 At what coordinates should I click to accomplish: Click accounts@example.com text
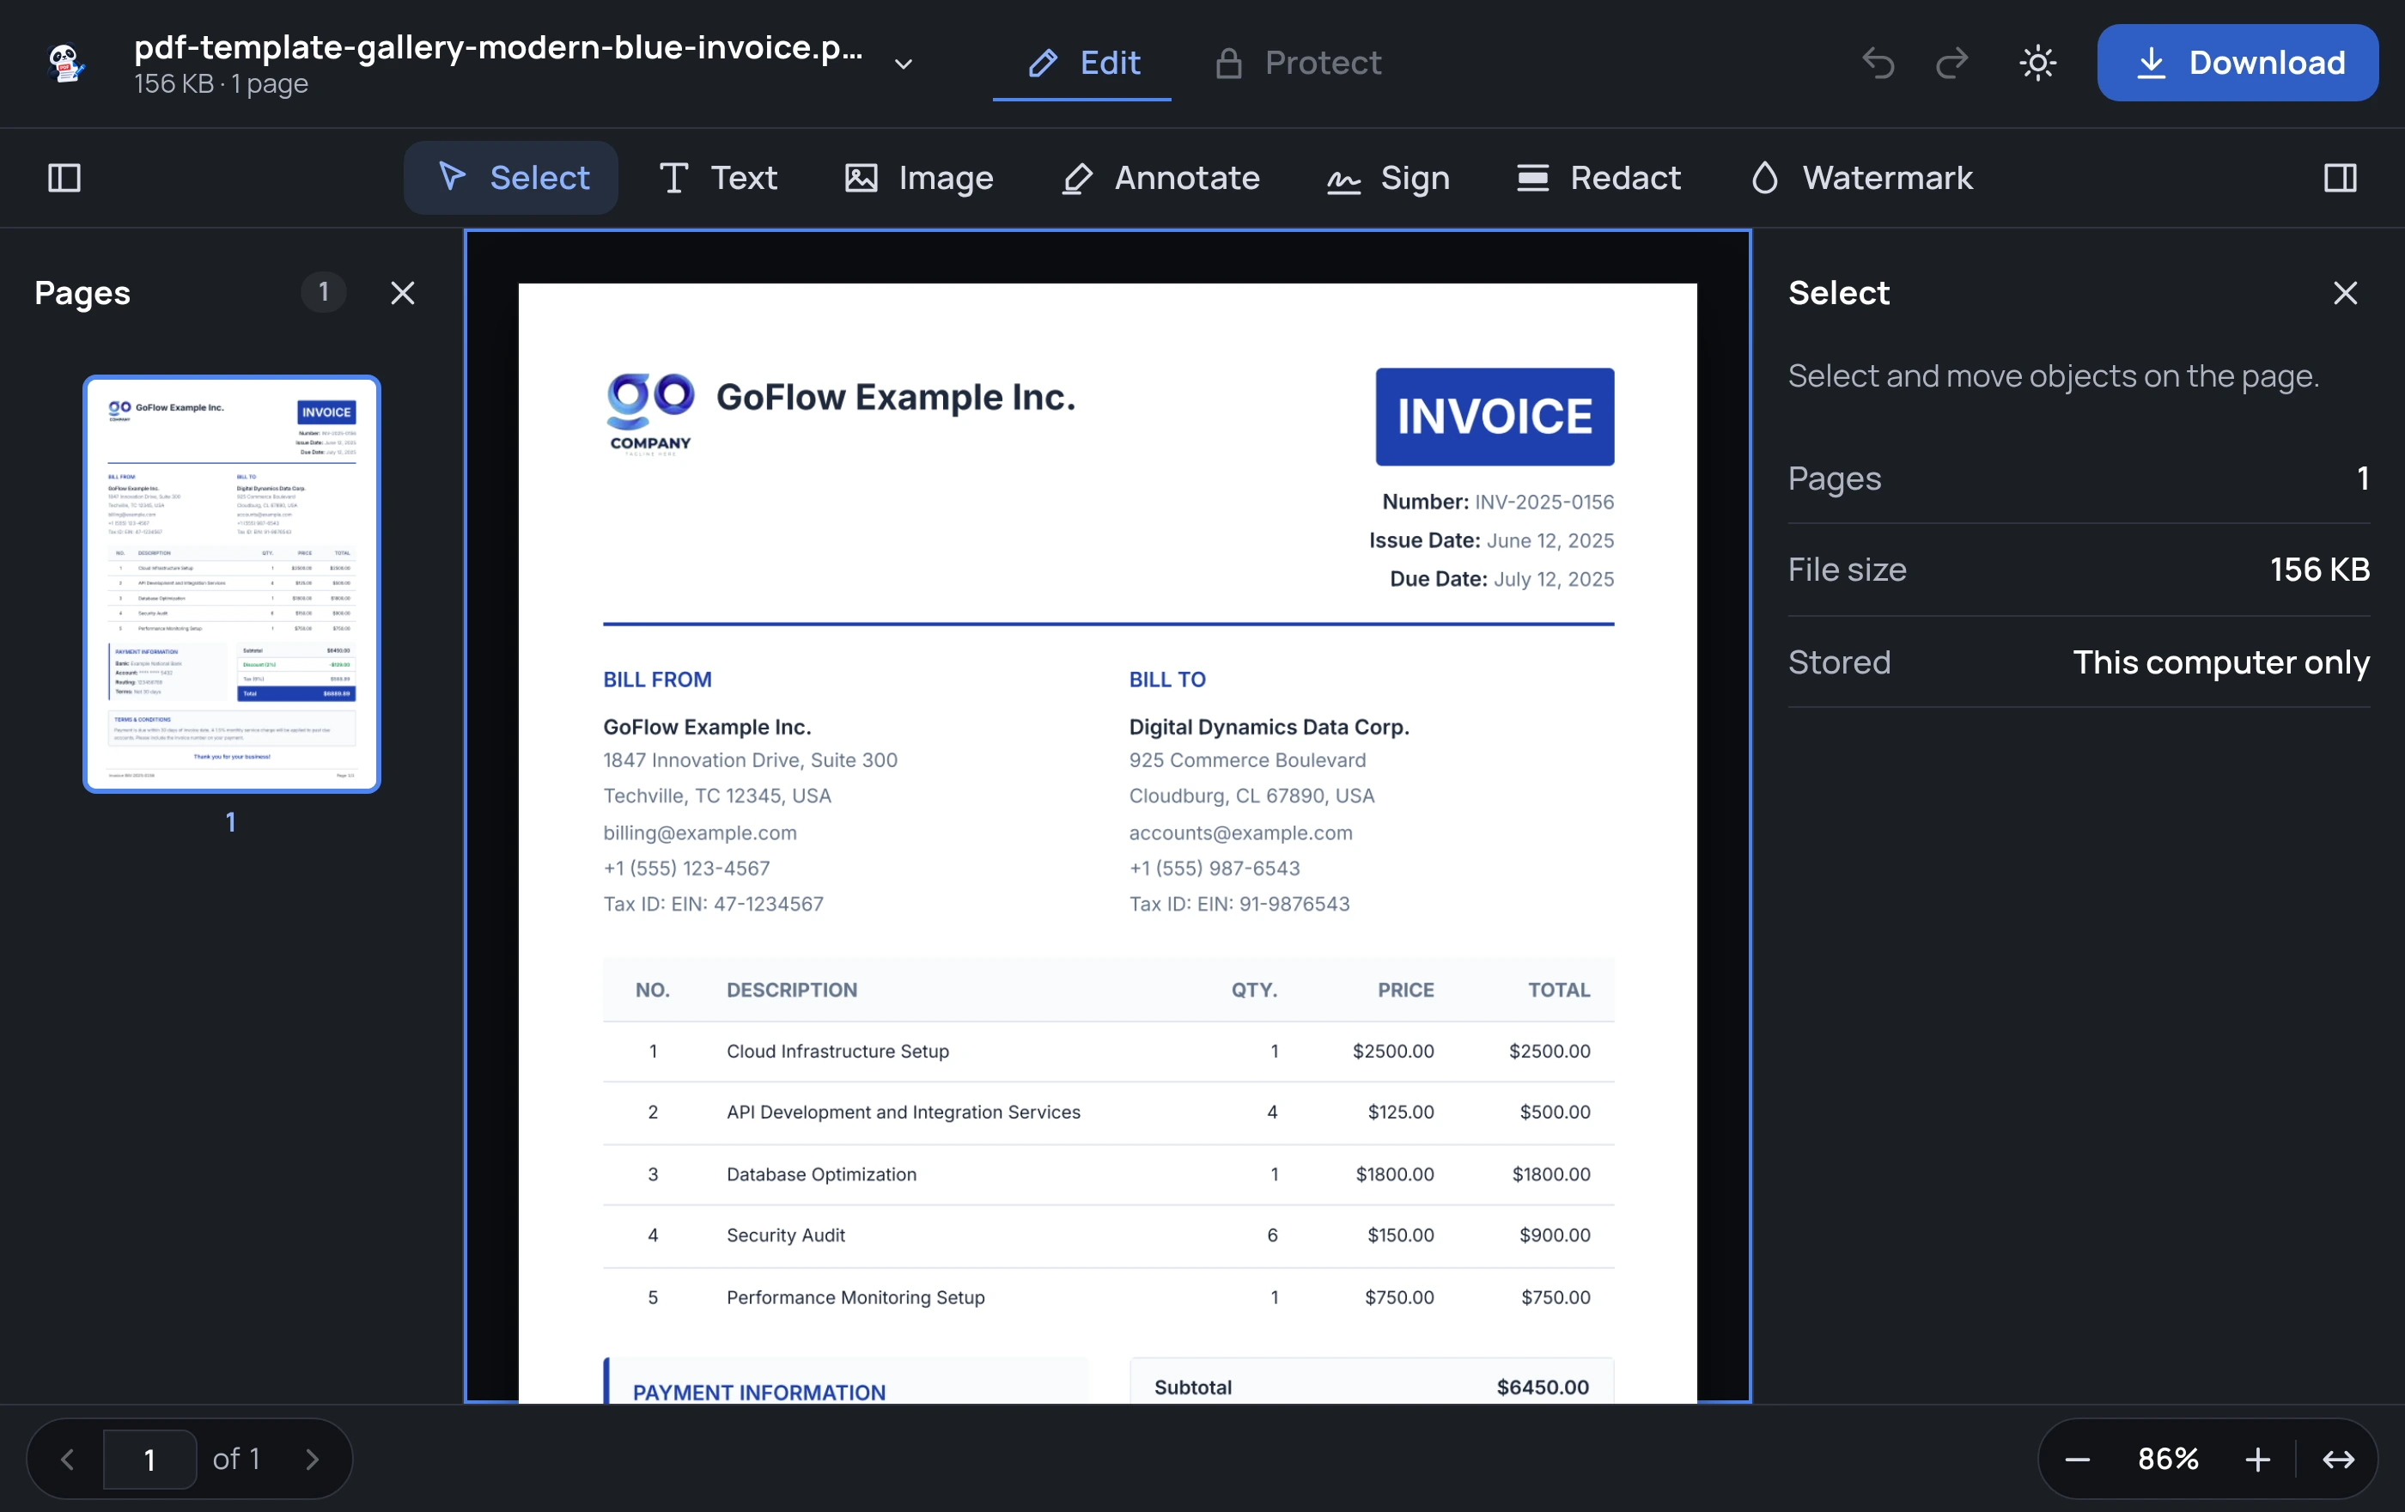[1240, 832]
